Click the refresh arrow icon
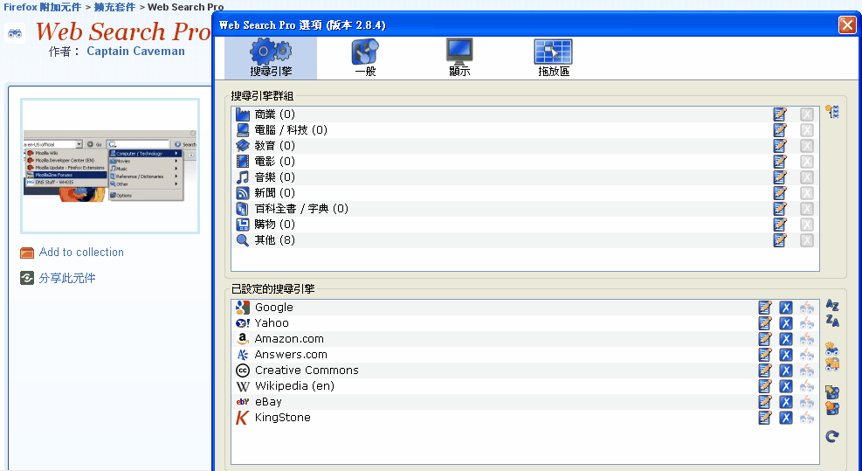Viewport: 862px width, 471px height. 832,436
